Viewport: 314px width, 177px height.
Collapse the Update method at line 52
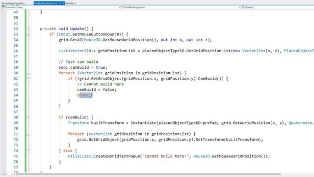tap(28, 29)
